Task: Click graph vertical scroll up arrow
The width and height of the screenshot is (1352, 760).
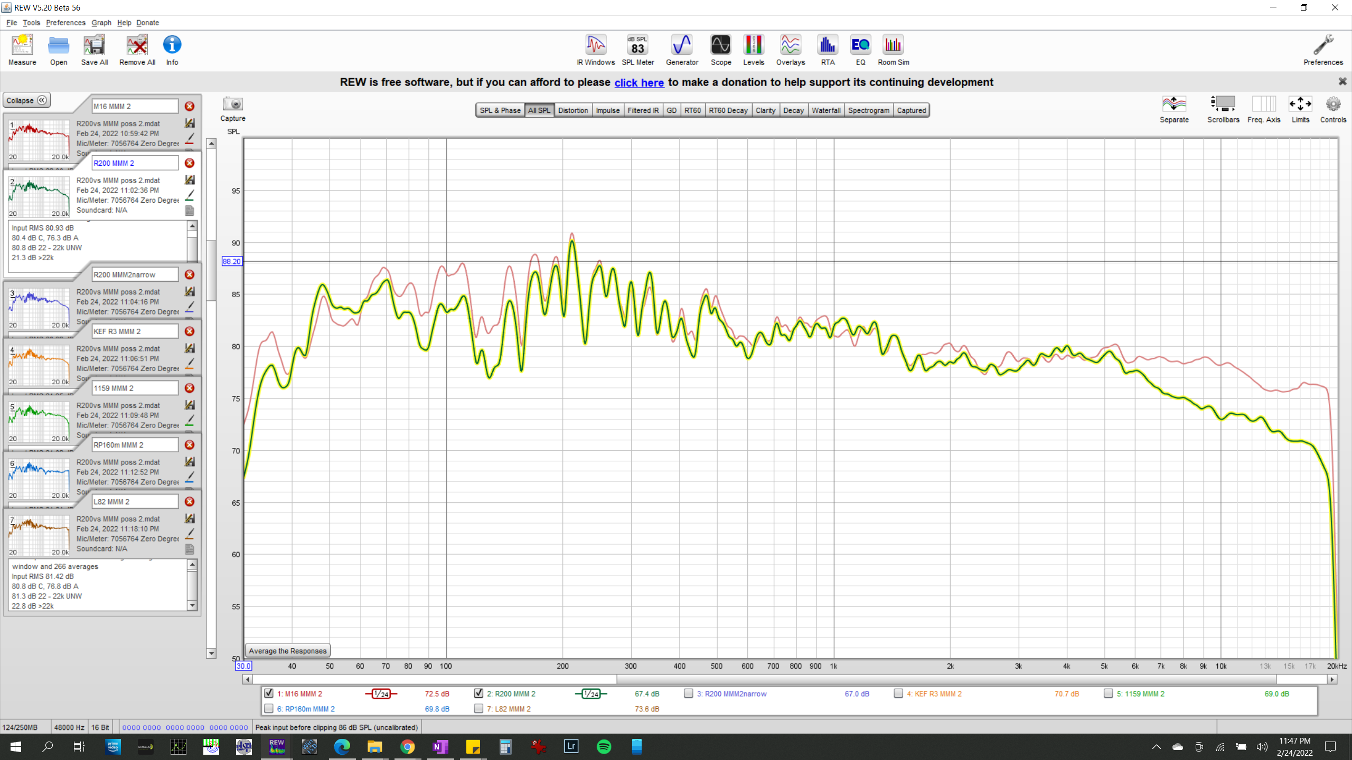Action: (x=211, y=143)
